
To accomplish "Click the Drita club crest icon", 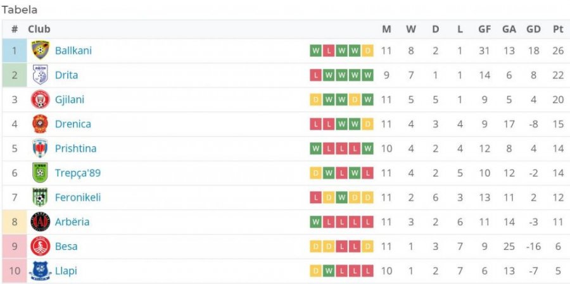I will point(40,75).
